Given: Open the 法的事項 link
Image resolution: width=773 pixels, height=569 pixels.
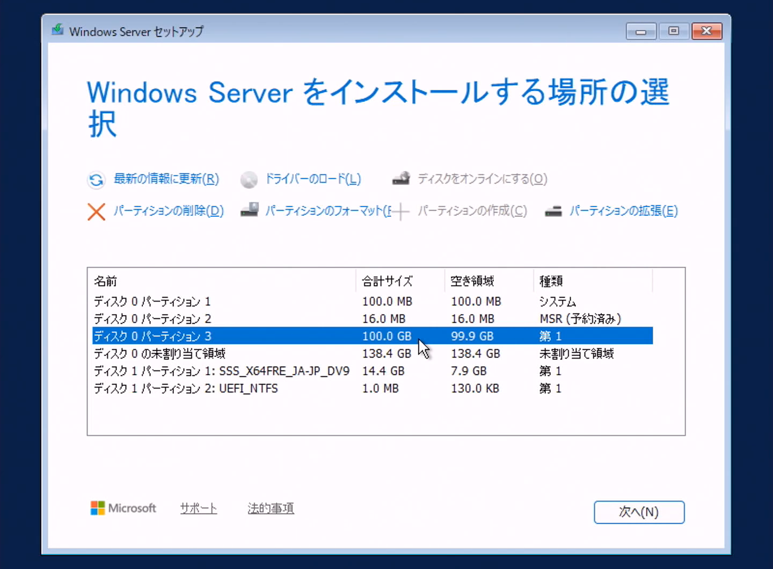Looking at the screenshot, I should [x=271, y=508].
